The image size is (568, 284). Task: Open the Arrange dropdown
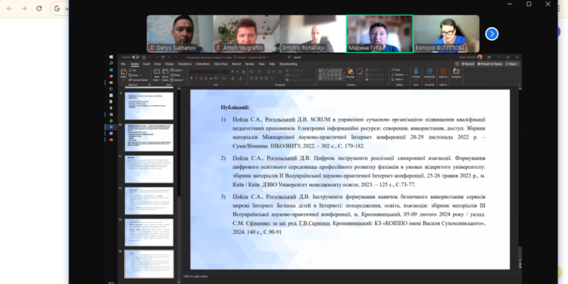[351, 73]
